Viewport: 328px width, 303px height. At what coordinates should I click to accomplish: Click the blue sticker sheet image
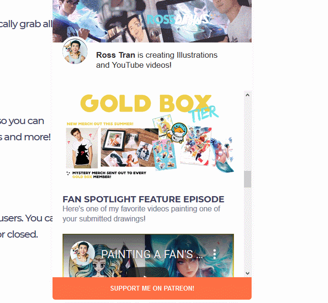tap(165, 154)
